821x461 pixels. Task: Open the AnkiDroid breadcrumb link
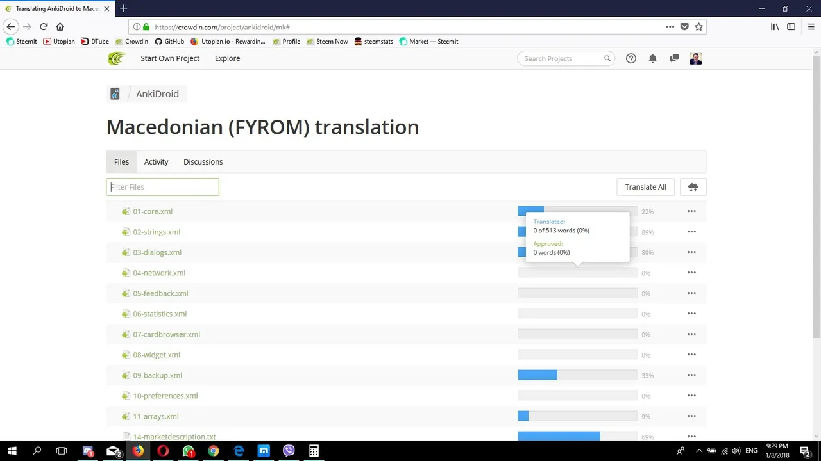[x=157, y=94]
